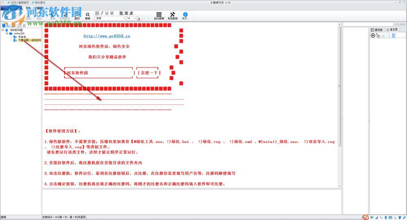Click first blue book icon above tree

pyautogui.click(x=4, y=25)
